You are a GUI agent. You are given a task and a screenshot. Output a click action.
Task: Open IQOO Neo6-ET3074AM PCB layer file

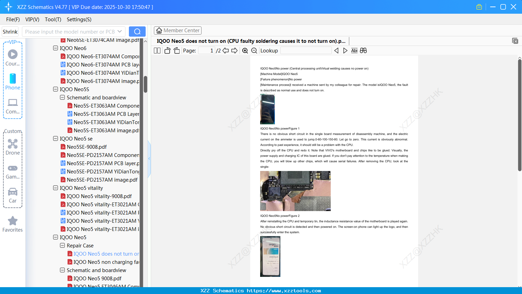(x=100, y=64)
